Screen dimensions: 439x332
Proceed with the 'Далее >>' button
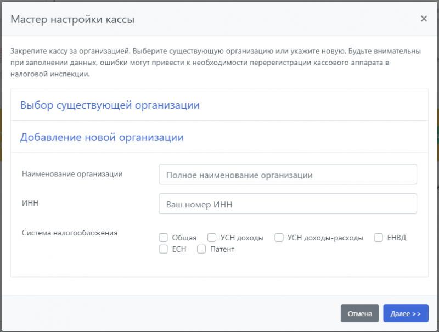[406, 314]
